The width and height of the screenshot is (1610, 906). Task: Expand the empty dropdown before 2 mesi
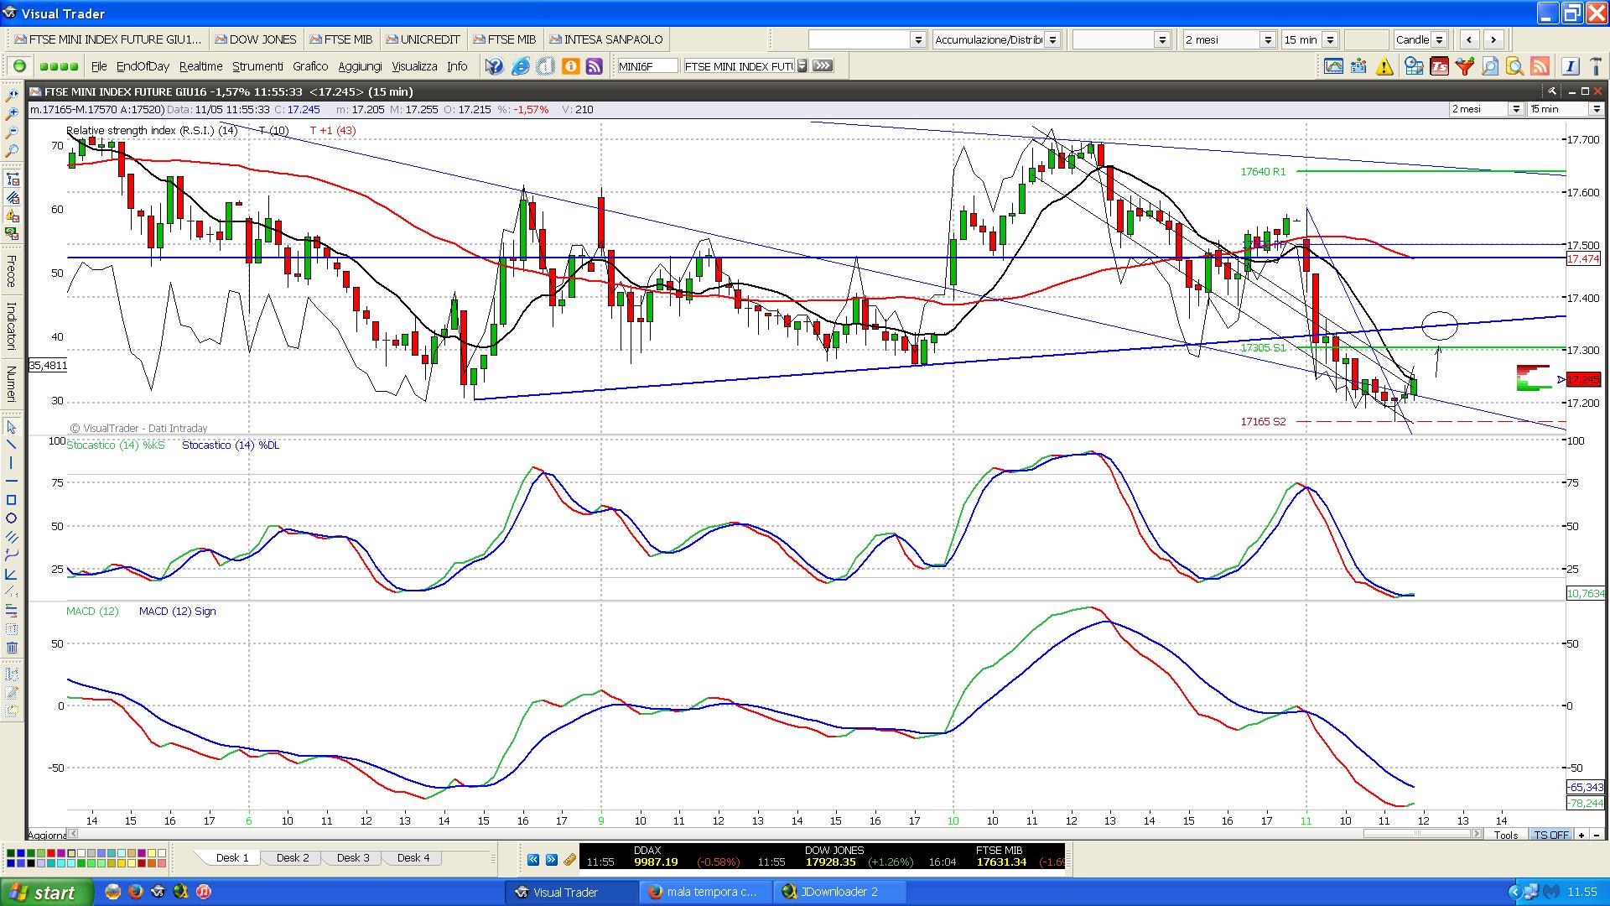pyautogui.click(x=1162, y=39)
